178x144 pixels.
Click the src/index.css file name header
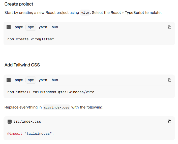pyautogui.click(x=27, y=122)
